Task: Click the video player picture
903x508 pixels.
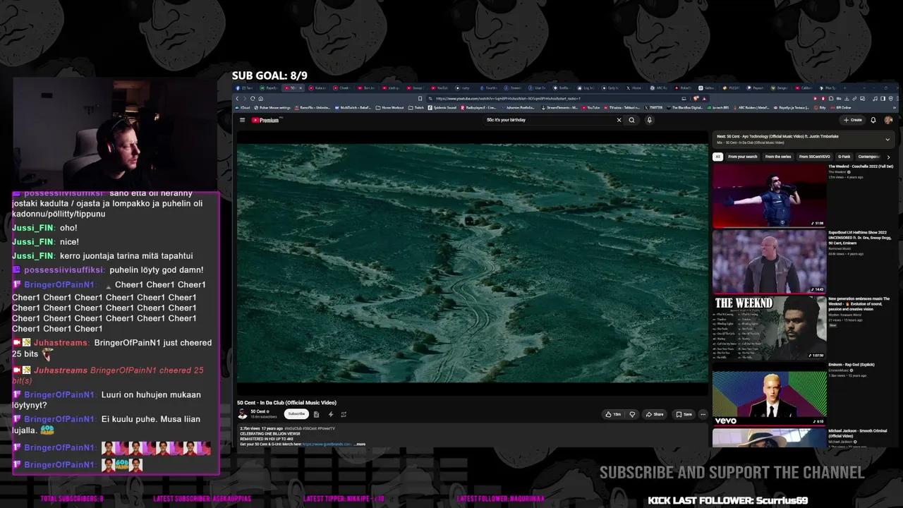Action: (472, 263)
